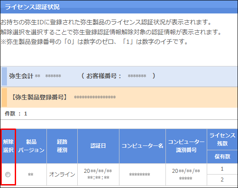The height and width of the screenshot is (188, 238).
Task: Click the 解除選択 column header
Action: pos(8,146)
